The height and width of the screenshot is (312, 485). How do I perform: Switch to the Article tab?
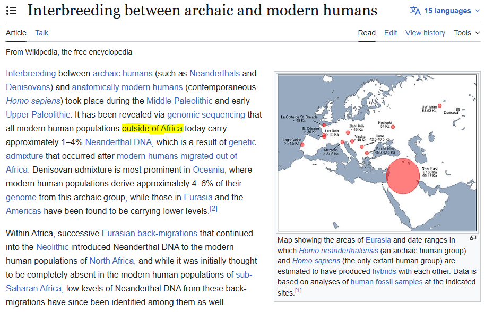(x=16, y=33)
